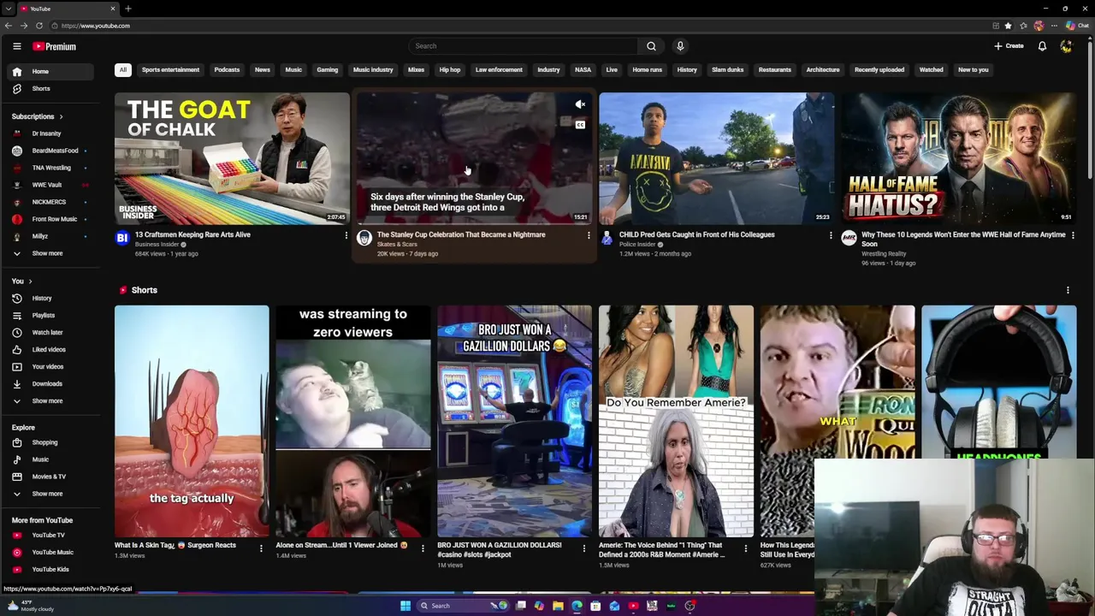
Task: Open the You section chevron
Action: 30,281
